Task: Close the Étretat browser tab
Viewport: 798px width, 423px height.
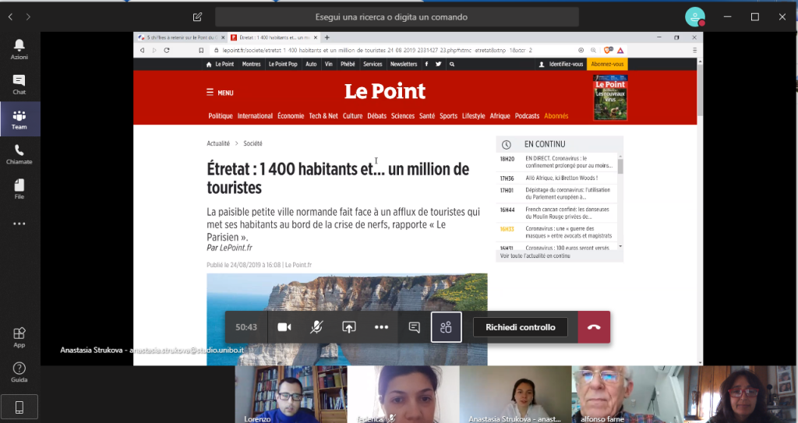Action: click(316, 37)
